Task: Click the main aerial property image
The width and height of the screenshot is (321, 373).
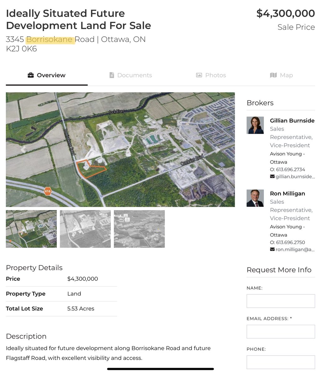Action: tap(120, 150)
